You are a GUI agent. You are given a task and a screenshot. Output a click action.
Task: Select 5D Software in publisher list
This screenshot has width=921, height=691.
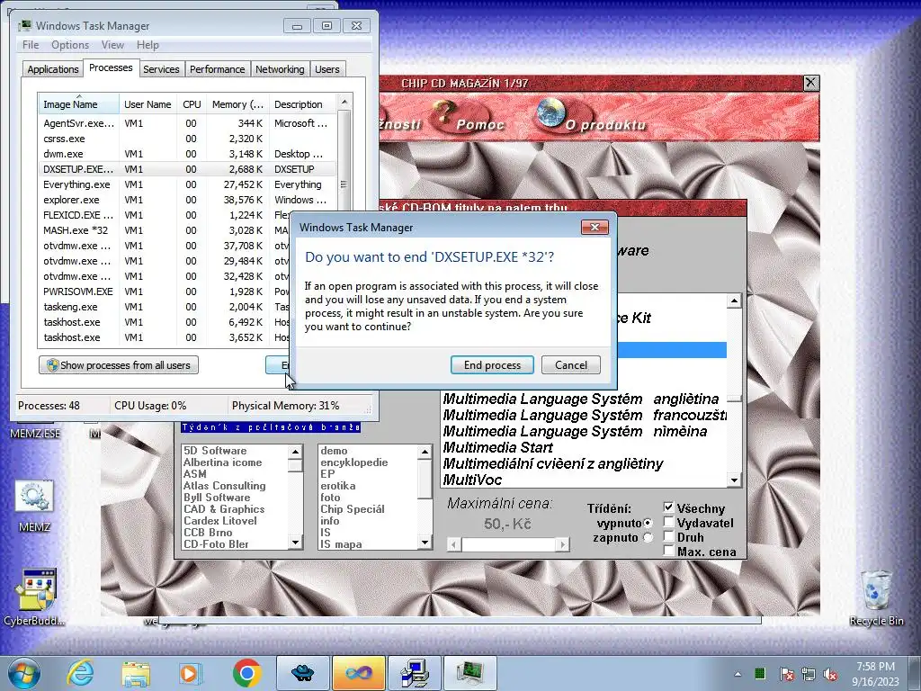pos(215,451)
